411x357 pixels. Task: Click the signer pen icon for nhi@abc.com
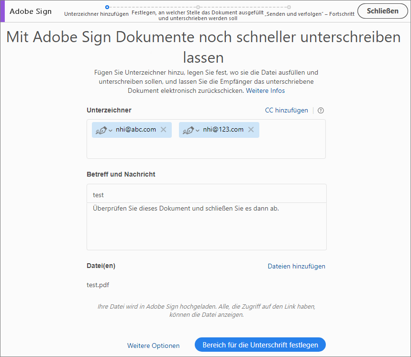(101, 130)
